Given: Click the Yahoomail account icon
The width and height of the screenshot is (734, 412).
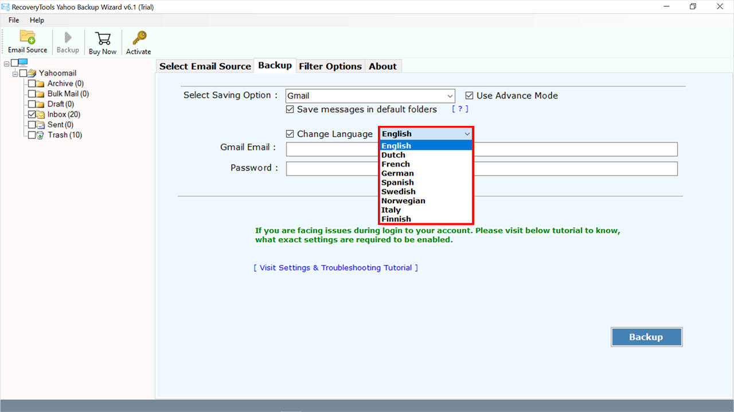Looking at the screenshot, I should (x=32, y=73).
